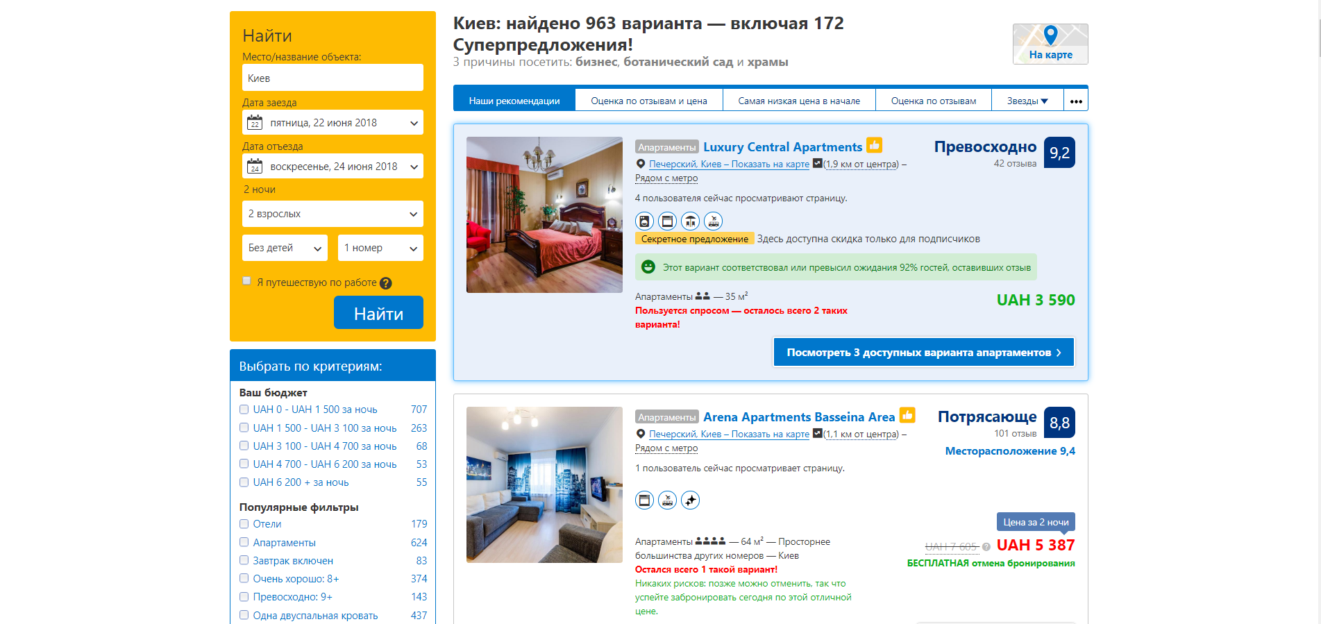Click the sparkle cleanliness icon for Arena Apartments

point(690,500)
